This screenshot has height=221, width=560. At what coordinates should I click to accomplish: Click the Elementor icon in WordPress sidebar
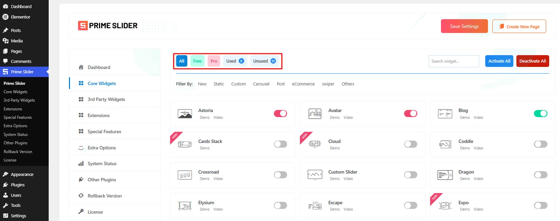pyautogui.click(x=5, y=17)
